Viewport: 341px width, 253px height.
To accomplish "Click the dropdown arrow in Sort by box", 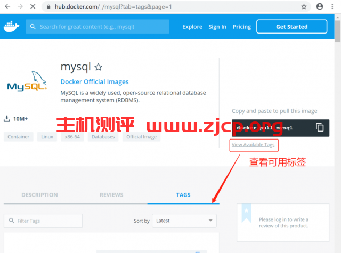I will point(210,221).
